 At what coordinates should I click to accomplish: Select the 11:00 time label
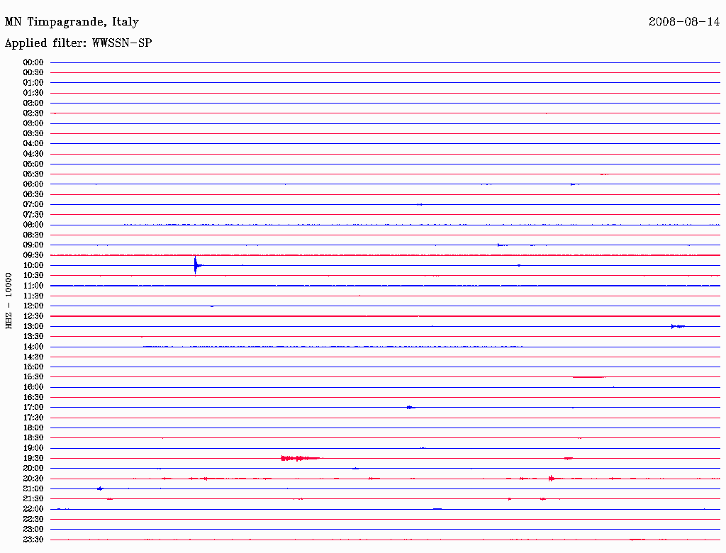[x=33, y=286]
